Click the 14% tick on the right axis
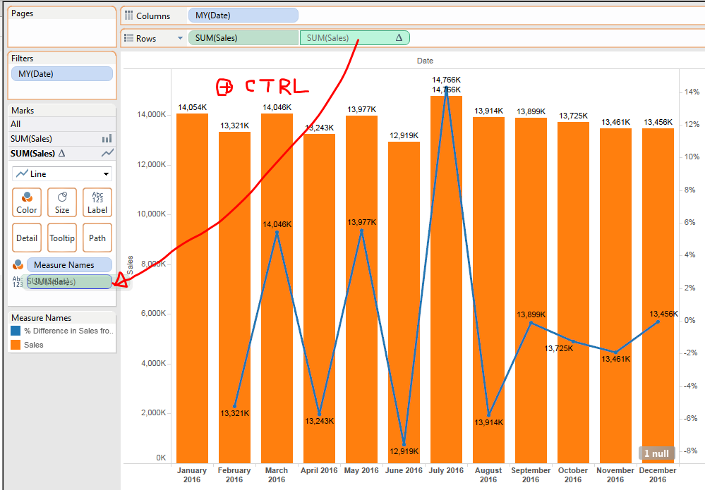This screenshot has width=705, height=490. pyautogui.click(x=692, y=92)
